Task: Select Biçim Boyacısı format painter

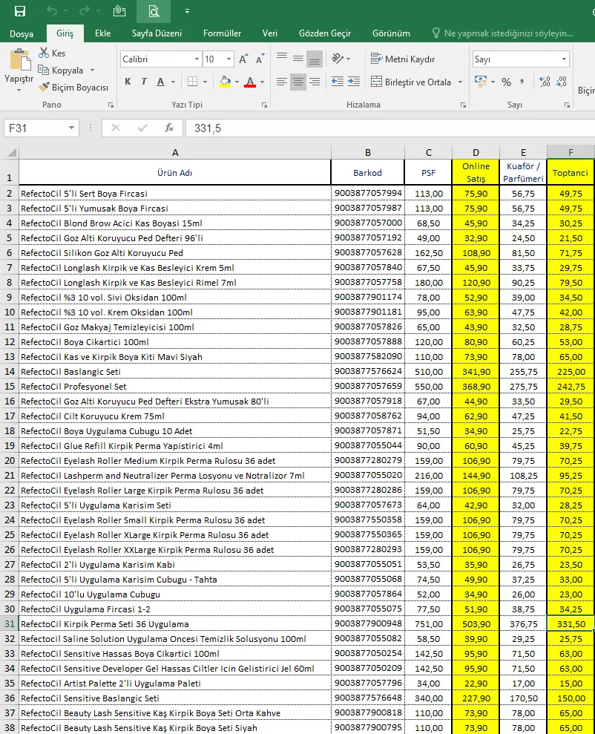Action: [x=73, y=87]
